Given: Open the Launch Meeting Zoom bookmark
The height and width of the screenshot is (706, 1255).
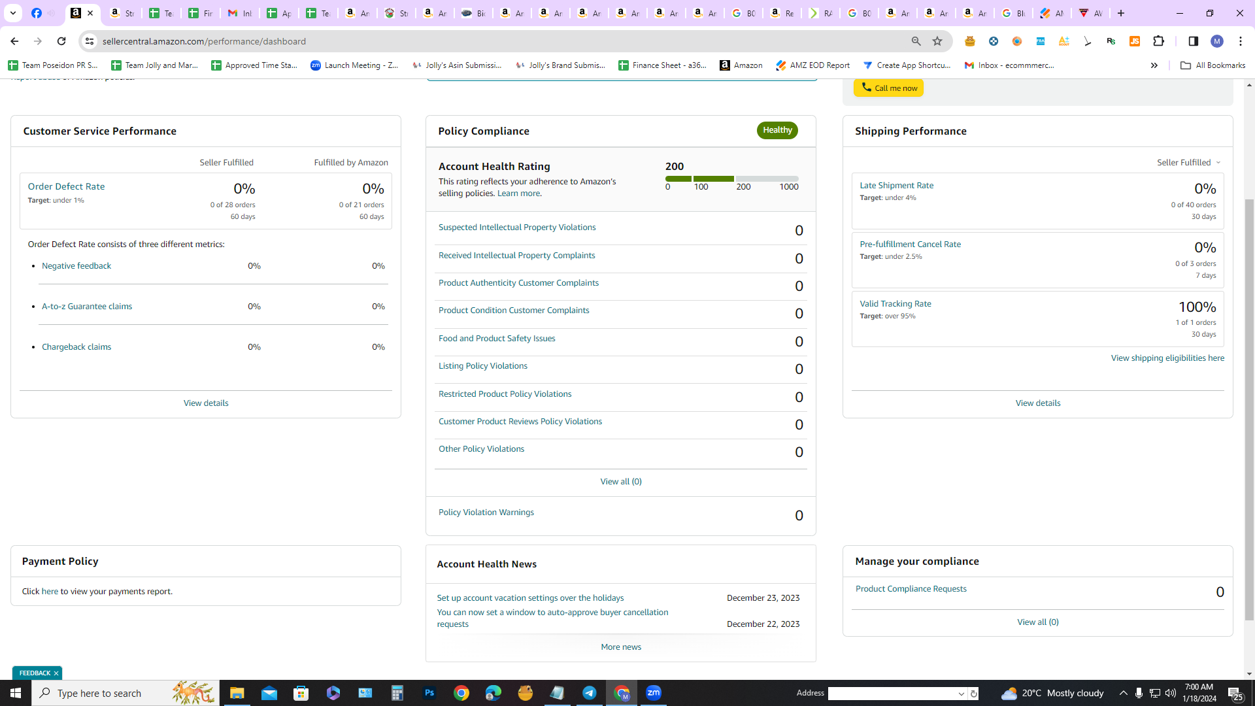Looking at the screenshot, I should coord(354,65).
